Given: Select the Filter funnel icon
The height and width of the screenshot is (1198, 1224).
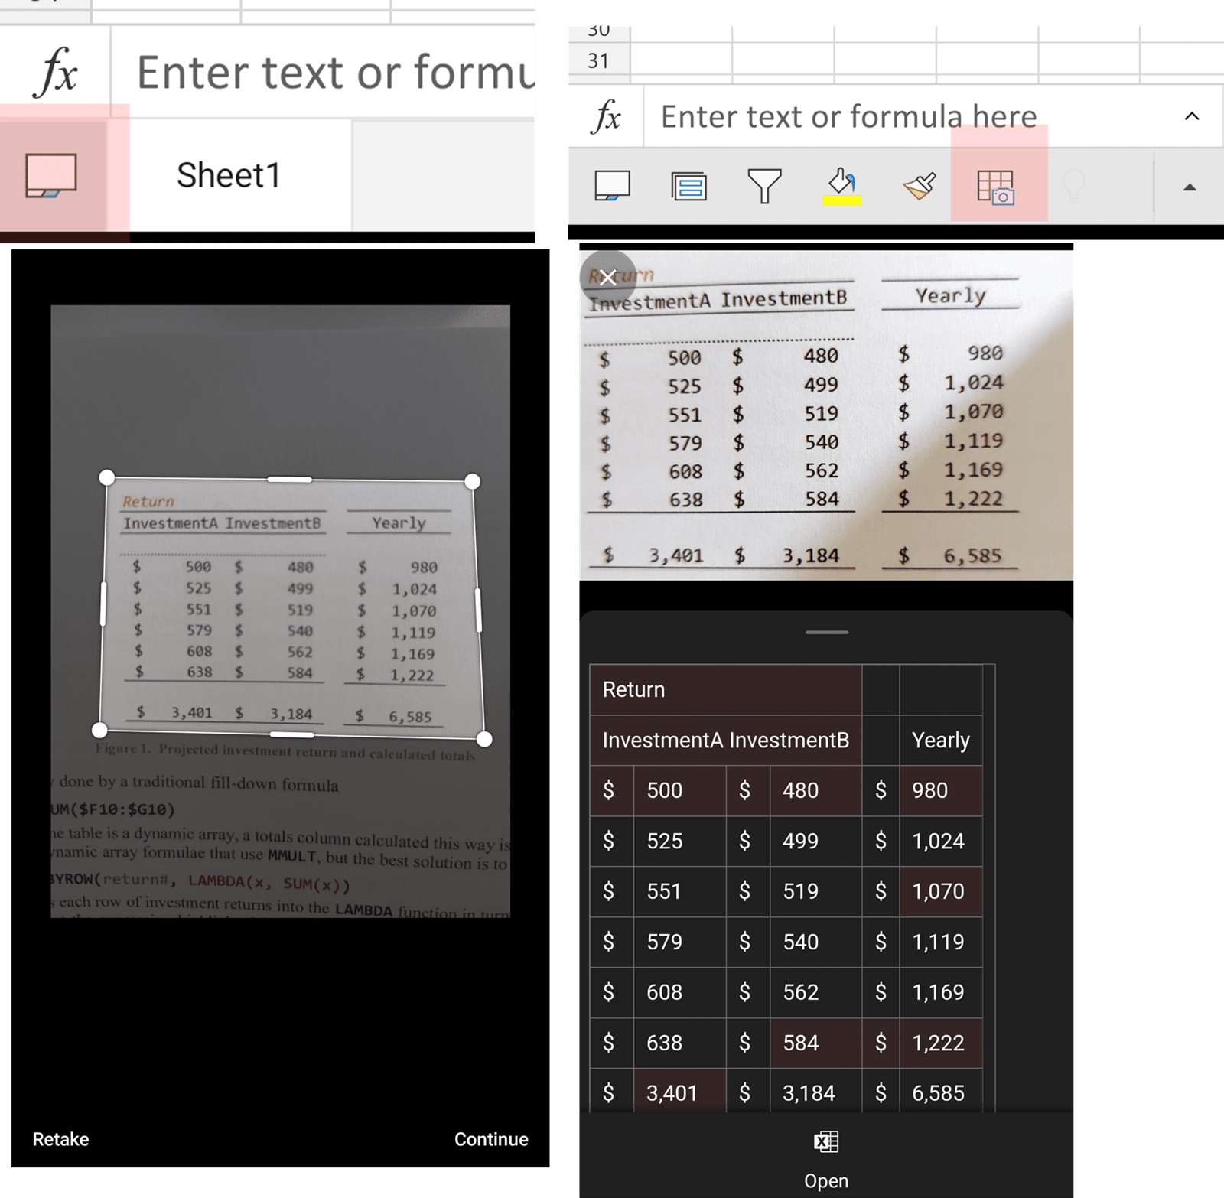Looking at the screenshot, I should tap(764, 186).
